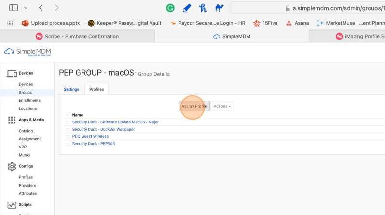Open Catalog in the sidebar
Screen dimensions: 385x215
click(26, 131)
